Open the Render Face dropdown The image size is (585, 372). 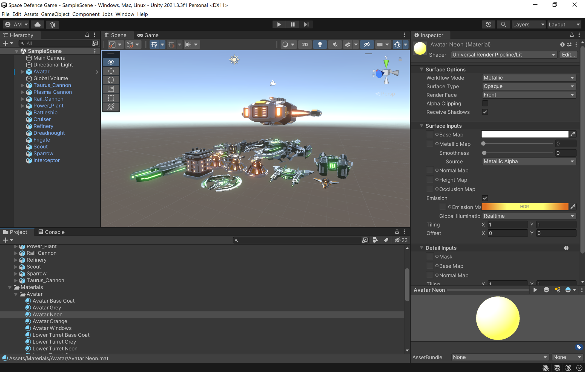click(529, 95)
